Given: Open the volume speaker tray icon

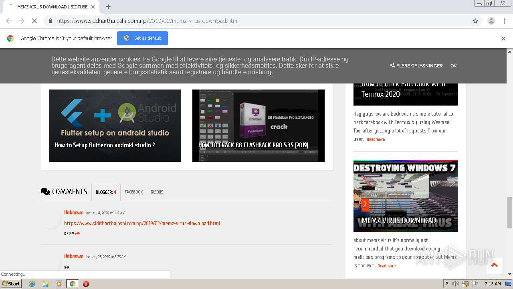Looking at the screenshot, I should (456, 284).
